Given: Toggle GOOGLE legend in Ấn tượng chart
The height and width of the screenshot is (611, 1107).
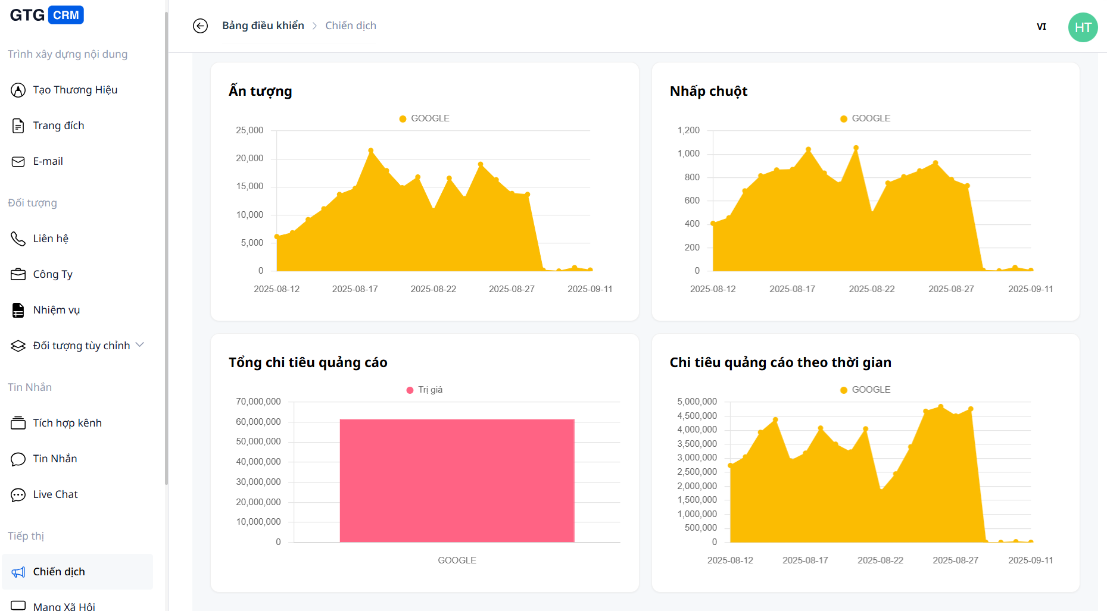Looking at the screenshot, I should pos(425,118).
